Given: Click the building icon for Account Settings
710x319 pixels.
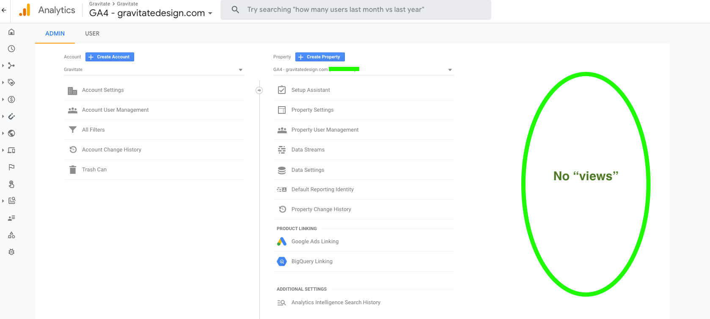Looking at the screenshot, I should click(x=72, y=91).
